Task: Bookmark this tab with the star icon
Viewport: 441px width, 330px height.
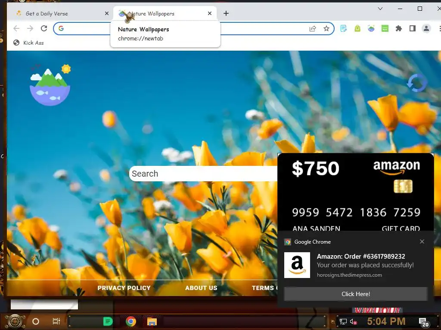Action: (326, 29)
